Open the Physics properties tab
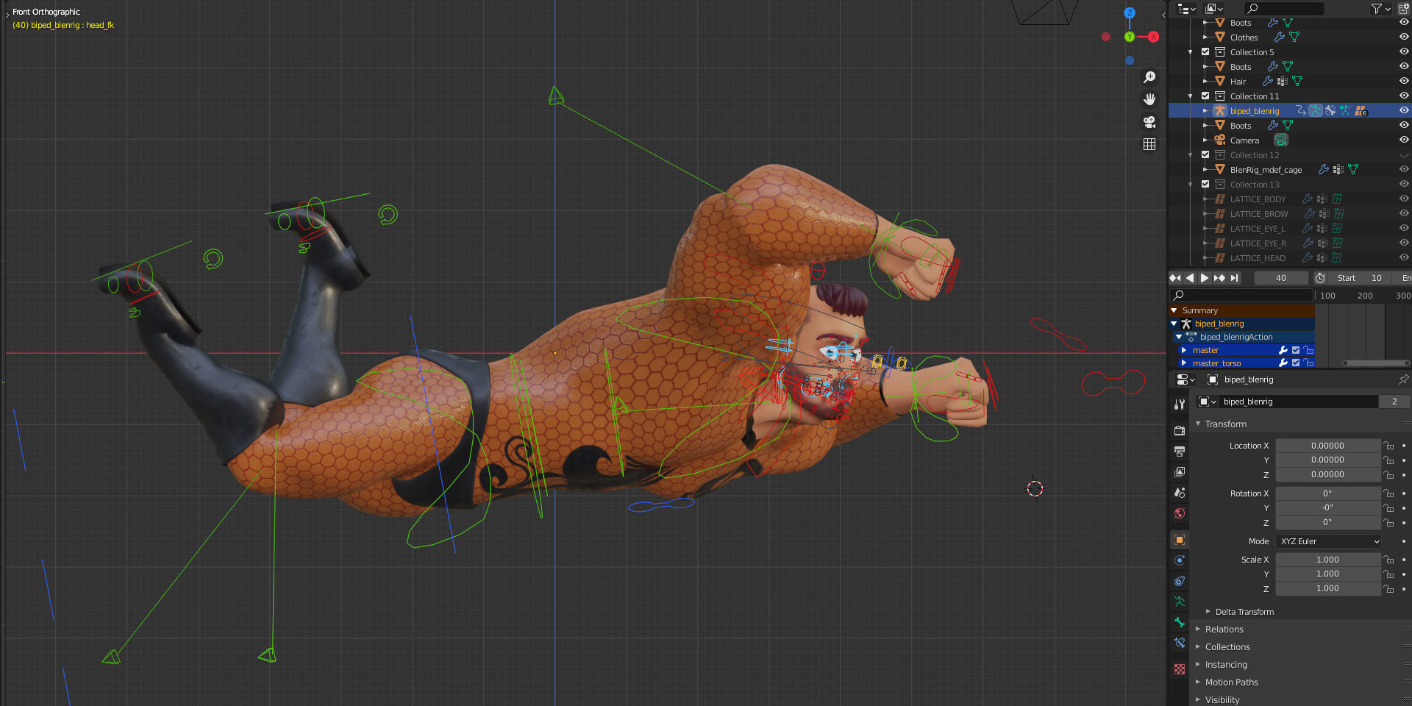This screenshot has height=706, width=1412. pos(1180,560)
